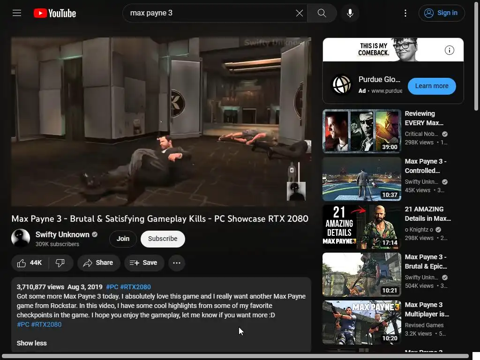480x360 pixels.
Task: Open Reviewing EVERY Max thumbnail
Action: (361, 131)
